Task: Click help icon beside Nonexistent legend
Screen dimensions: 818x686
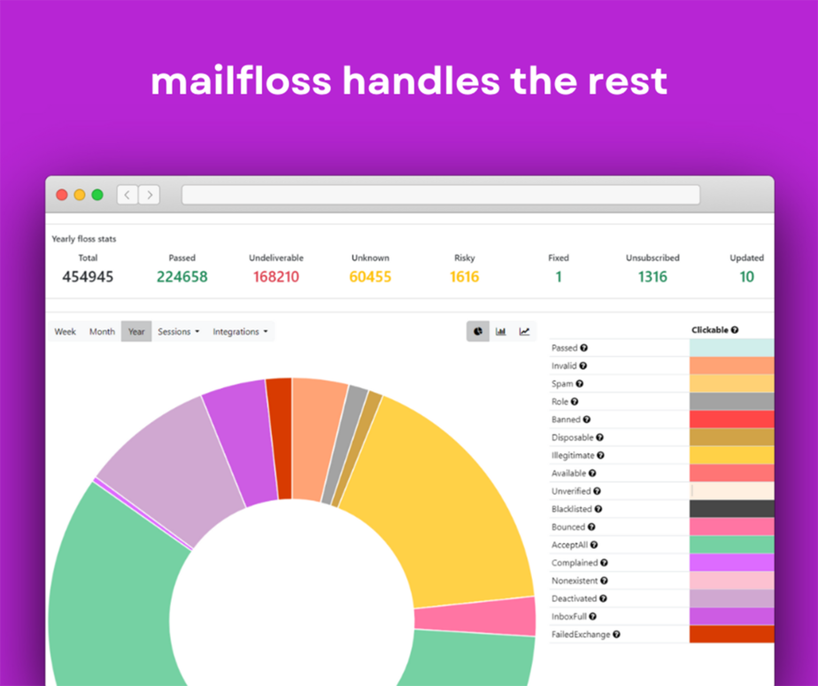Action: (x=604, y=581)
